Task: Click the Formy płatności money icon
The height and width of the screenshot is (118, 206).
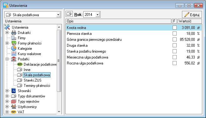Action: 14,43
